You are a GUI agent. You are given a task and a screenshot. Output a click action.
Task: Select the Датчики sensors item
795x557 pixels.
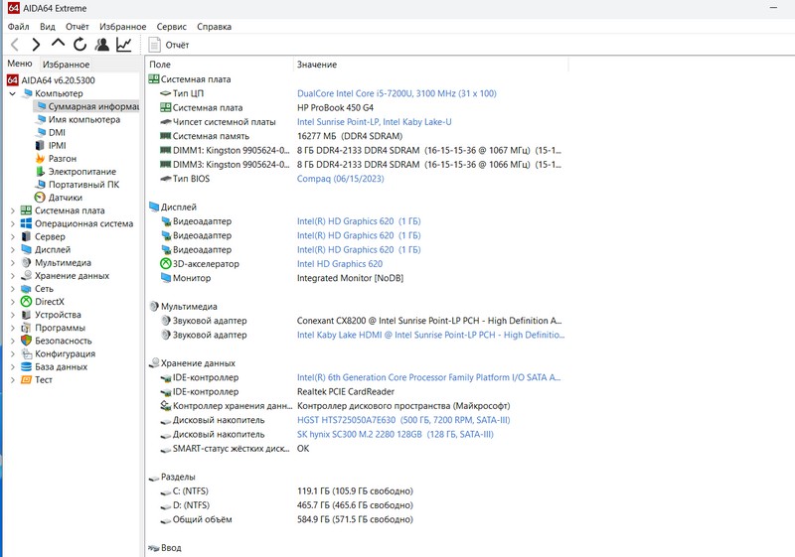pyautogui.click(x=65, y=197)
